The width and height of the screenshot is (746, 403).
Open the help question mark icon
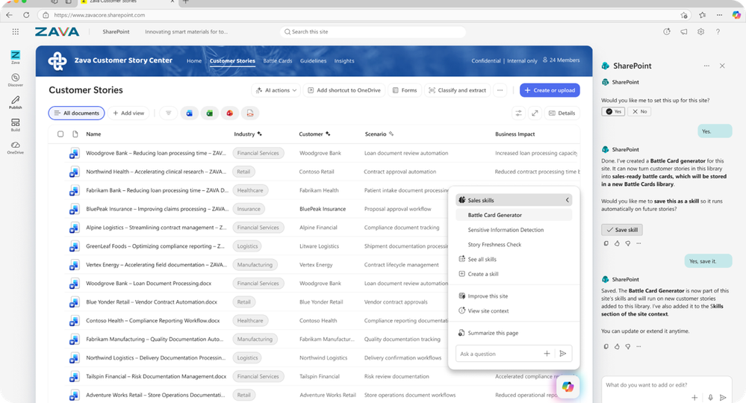[718, 32]
